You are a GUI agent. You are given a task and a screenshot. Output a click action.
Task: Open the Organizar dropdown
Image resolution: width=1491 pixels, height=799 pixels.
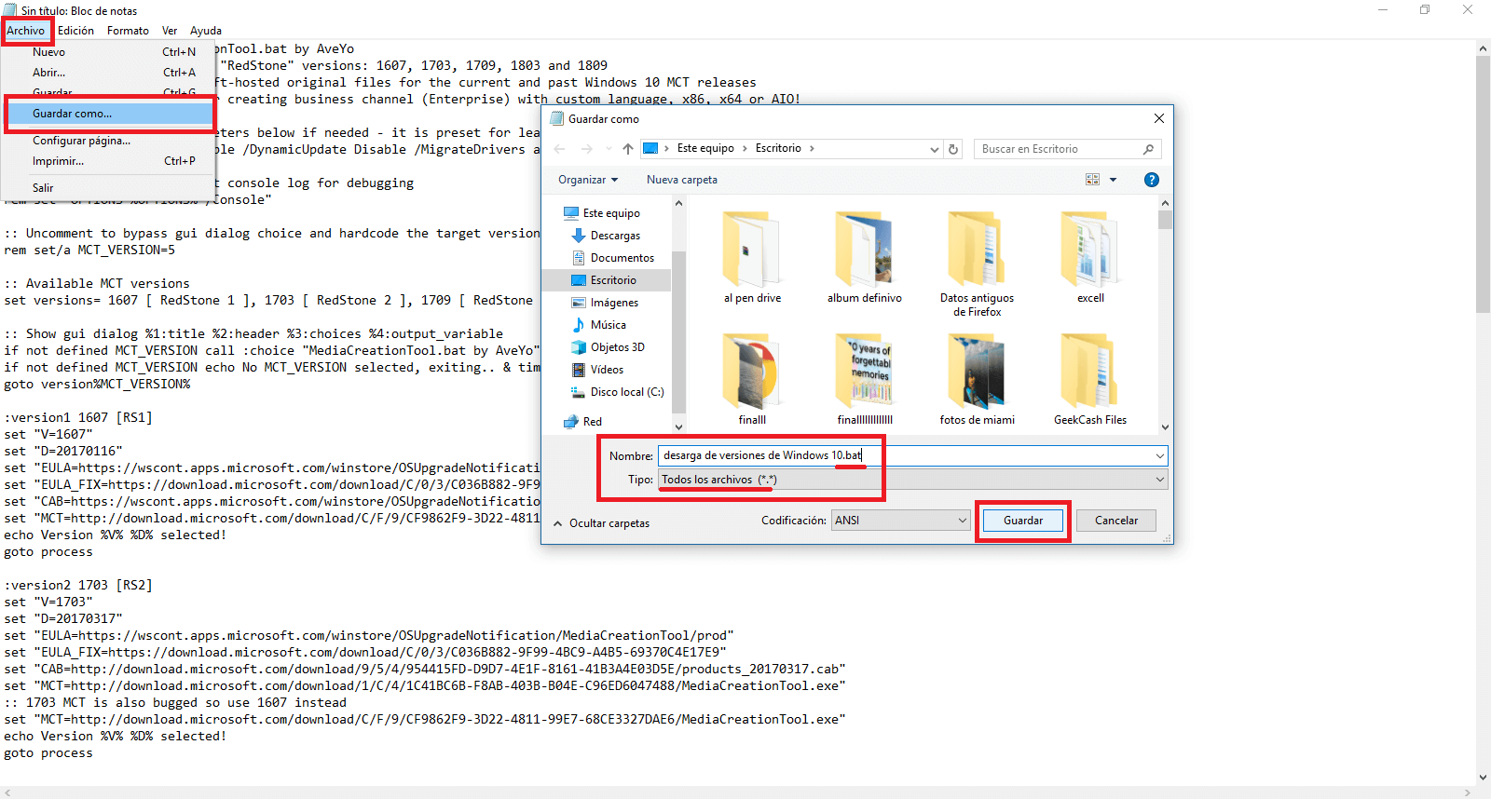(x=588, y=180)
